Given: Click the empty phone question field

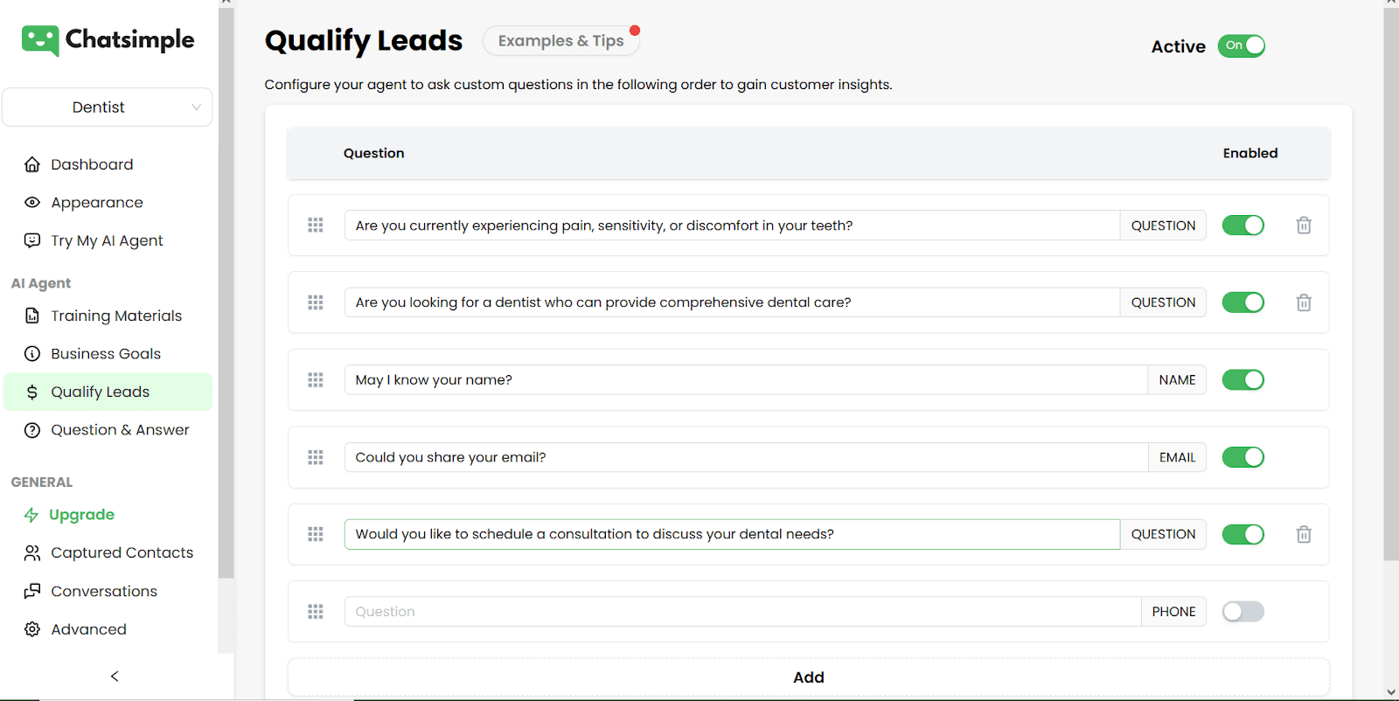Looking at the screenshot, I should point(742,612).
